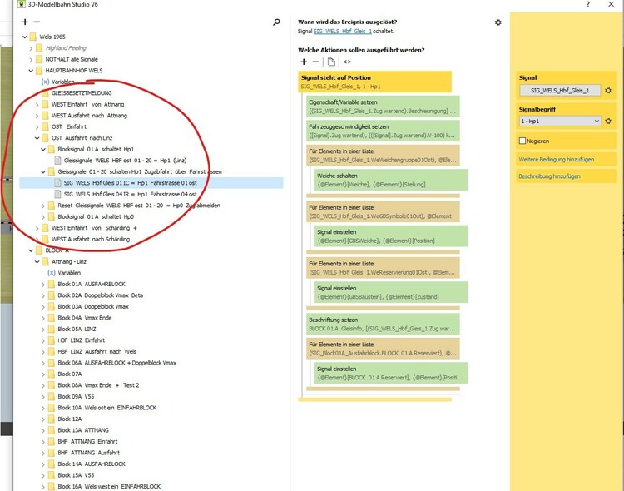Click the SIG_WELS_Hbf_Gleis_1 signal field button

pyautogui.click(x=560, y=91)
